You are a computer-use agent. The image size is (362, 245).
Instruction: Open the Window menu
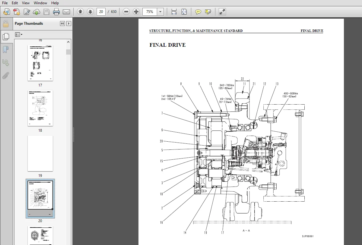tap(40, 3)
